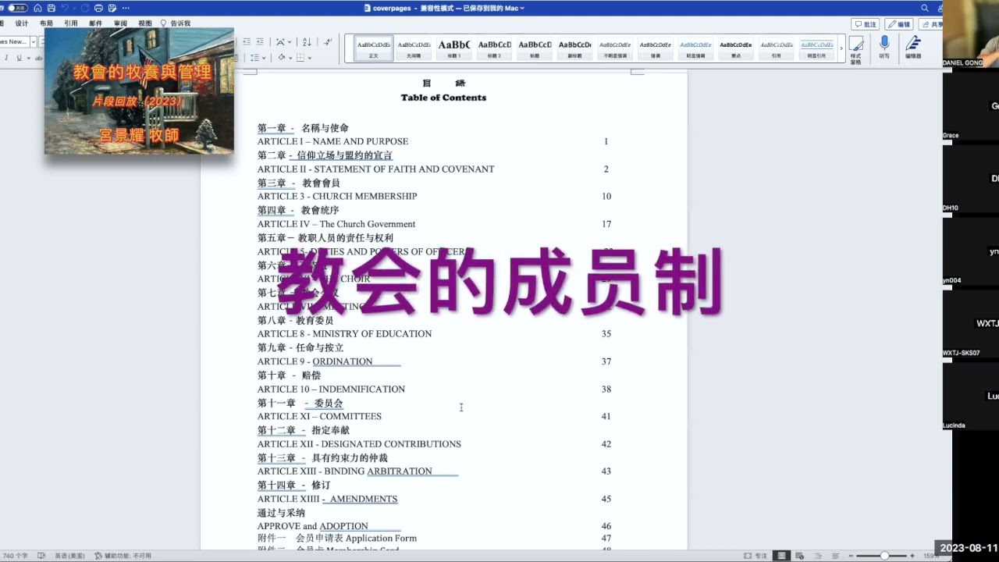
Task: Click the 教會的牧養與管理 video thumbnail overlay
Action: (139, 91)
